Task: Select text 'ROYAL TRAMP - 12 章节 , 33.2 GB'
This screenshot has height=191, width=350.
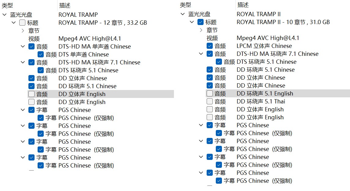Action: click(103, 23)
